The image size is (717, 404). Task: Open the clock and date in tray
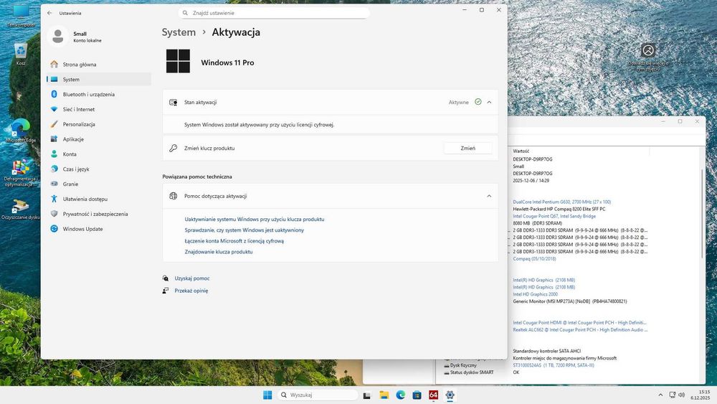tap(701, 395)
